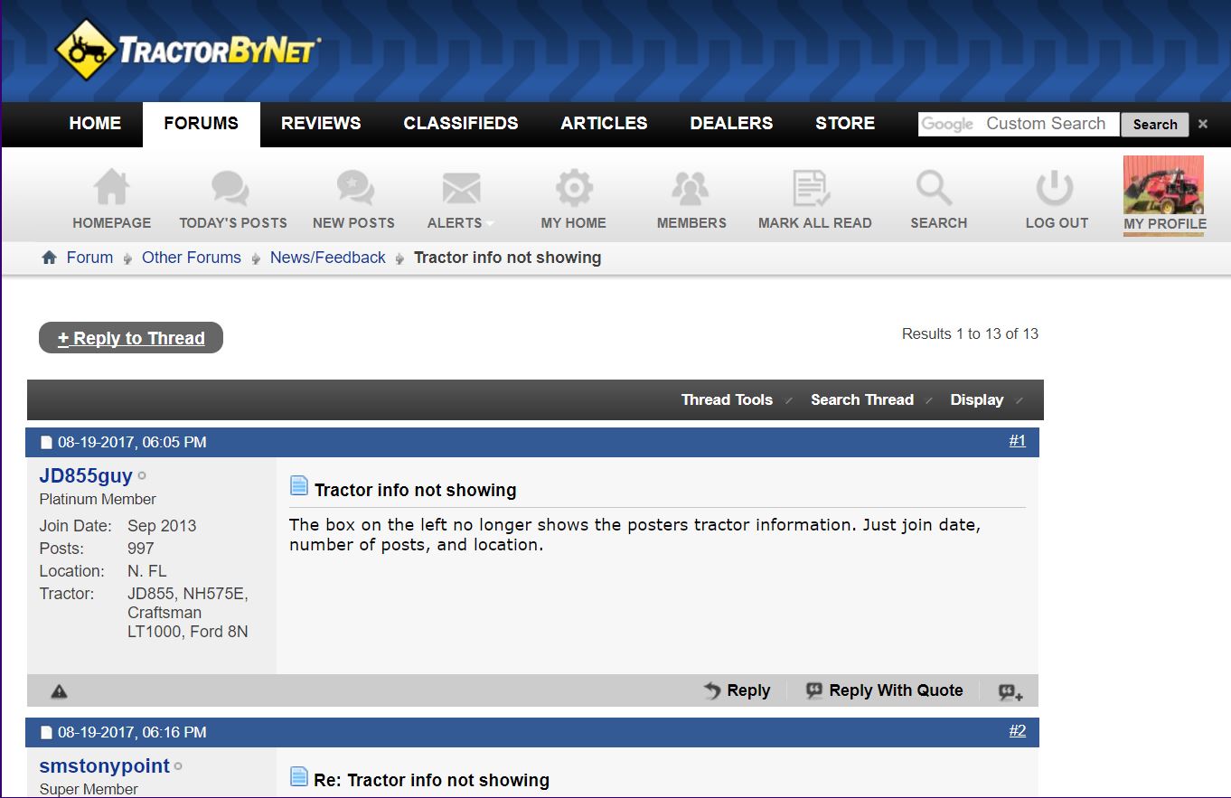Click Mark All Read checklist icon
The image size is (1231, 798).
pos(813,189)
